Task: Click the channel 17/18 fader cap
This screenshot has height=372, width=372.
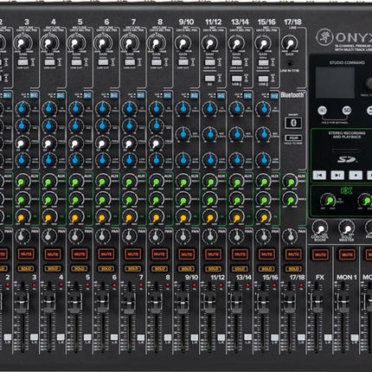Action: click(289, 302)
